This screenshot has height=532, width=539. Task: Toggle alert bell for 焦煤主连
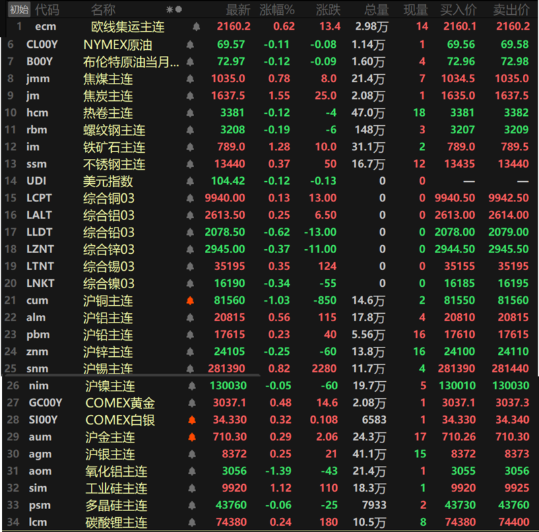point(190,79)
